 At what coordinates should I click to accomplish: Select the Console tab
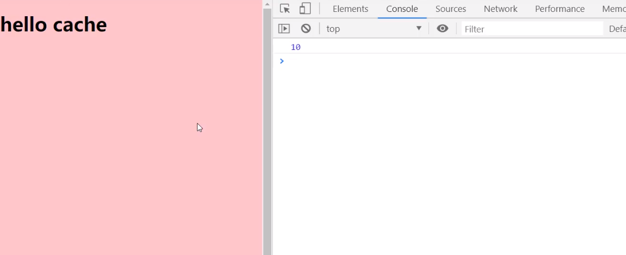pyautogui.click(x=402, y=9)
